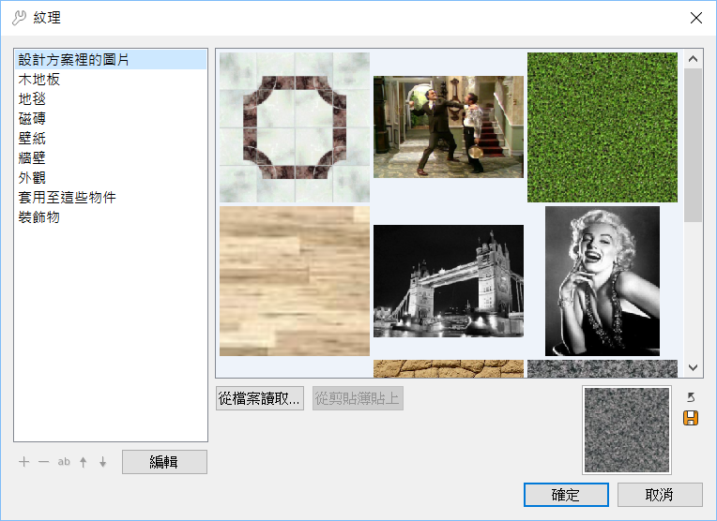The width and height of the screenshot is (717, 521).
Task: Move category down with the arrow icon
Action: 102,462
